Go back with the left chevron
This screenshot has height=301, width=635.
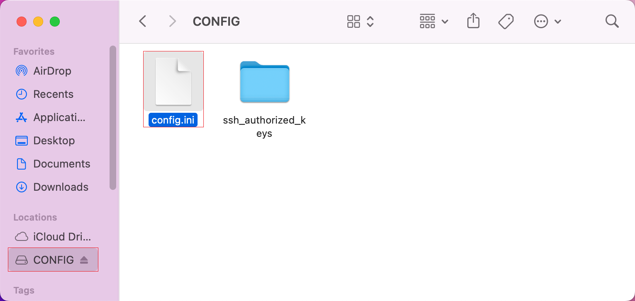tap(142, 21)
